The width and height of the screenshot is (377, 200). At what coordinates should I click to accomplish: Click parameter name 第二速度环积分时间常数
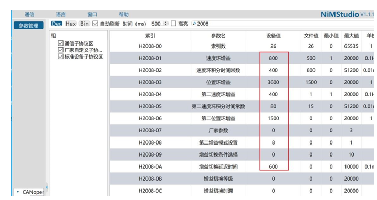pos(218,106)
